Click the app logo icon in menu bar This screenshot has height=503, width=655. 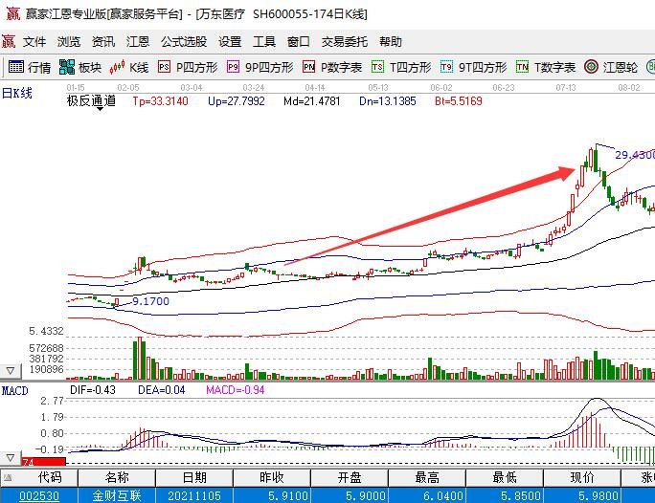[9, 41]
